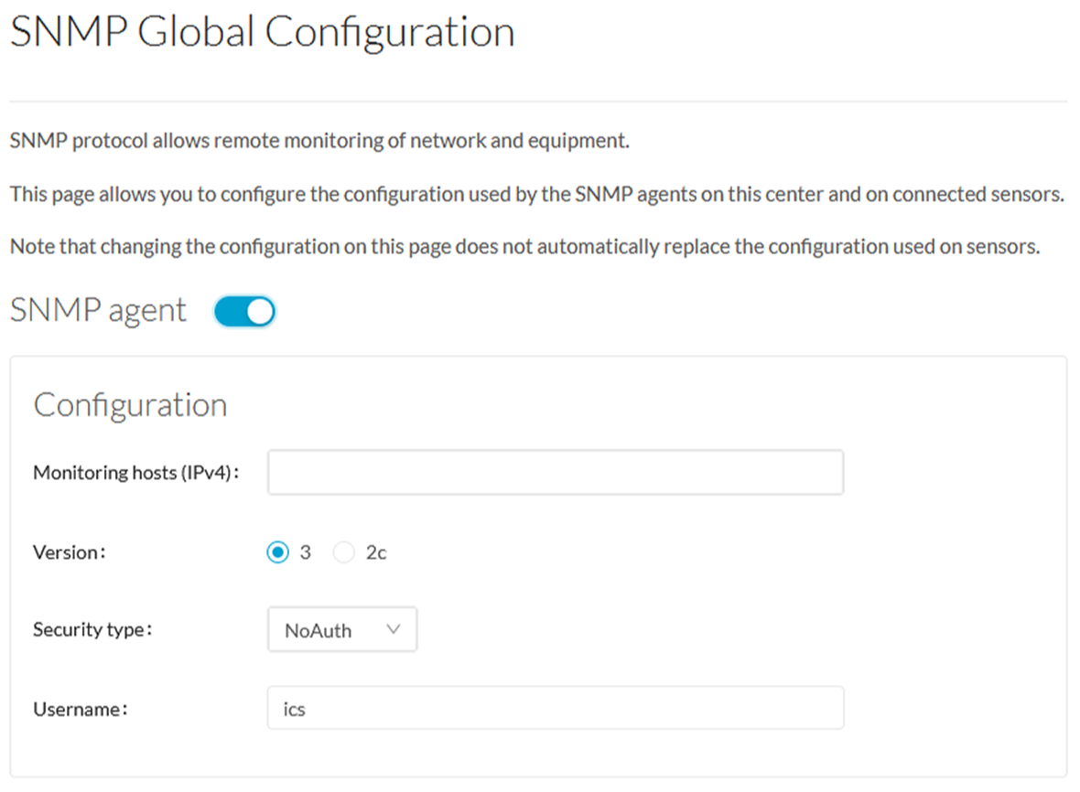
Task: Select SNMP version 2c radio button
Action: point(344,551)
